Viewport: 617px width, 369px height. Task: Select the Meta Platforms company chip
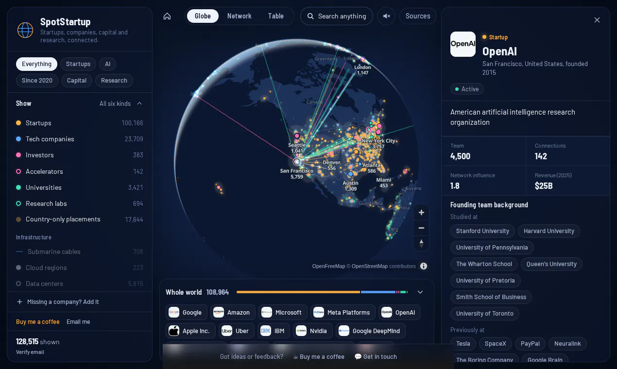343,313
